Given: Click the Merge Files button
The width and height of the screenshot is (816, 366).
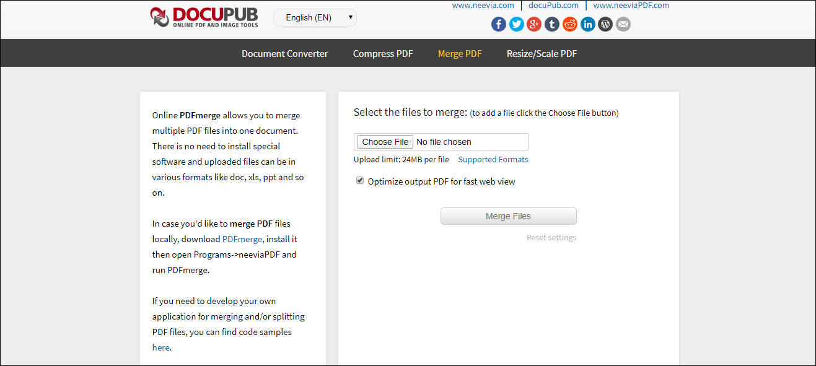Looking at the screenshot, I should click(x=509, y=216).
